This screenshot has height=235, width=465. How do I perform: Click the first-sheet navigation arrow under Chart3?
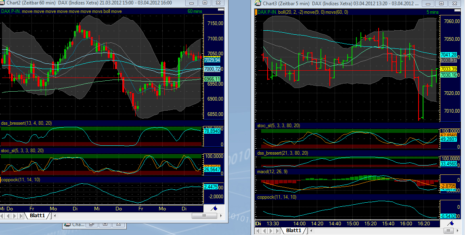(x=258, y=231)
